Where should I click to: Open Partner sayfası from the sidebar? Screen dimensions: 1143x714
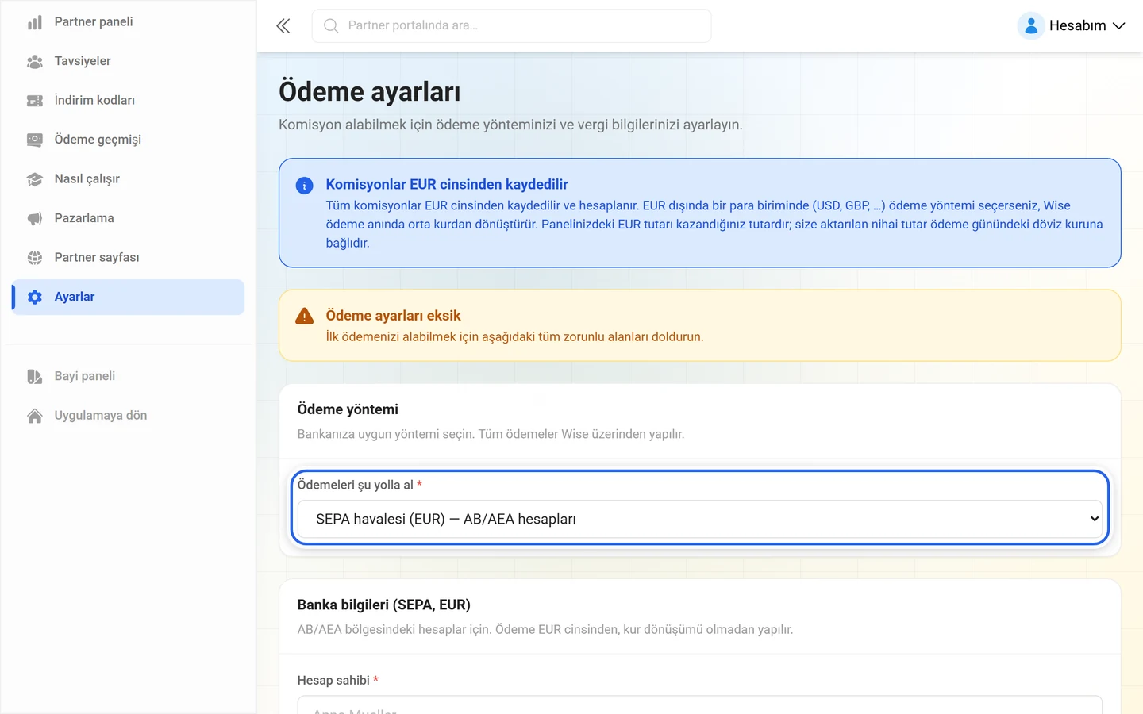[128, 258]
